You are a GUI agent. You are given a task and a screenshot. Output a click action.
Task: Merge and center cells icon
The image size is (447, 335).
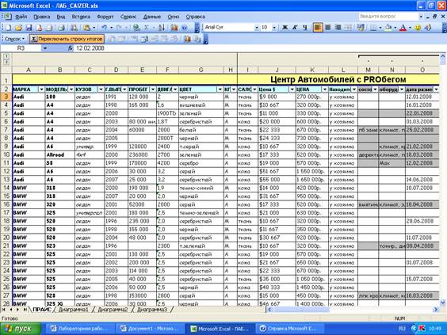348,28
